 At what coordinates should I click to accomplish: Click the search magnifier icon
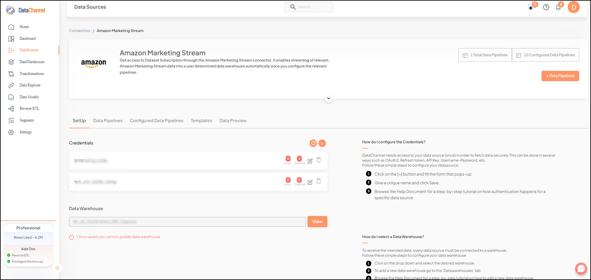tap(293, 7)
